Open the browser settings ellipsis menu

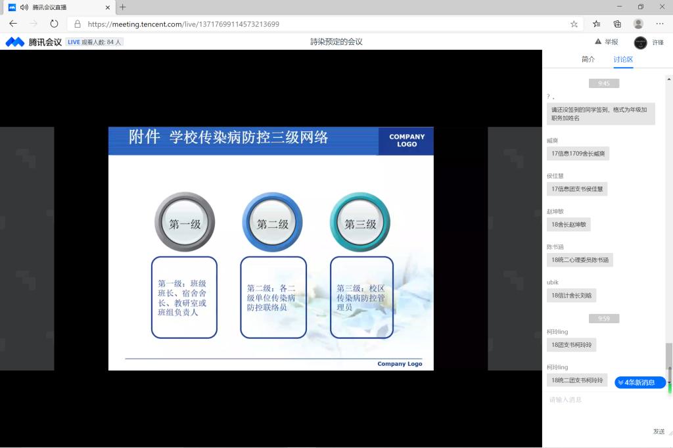click(x=659, y=24)
